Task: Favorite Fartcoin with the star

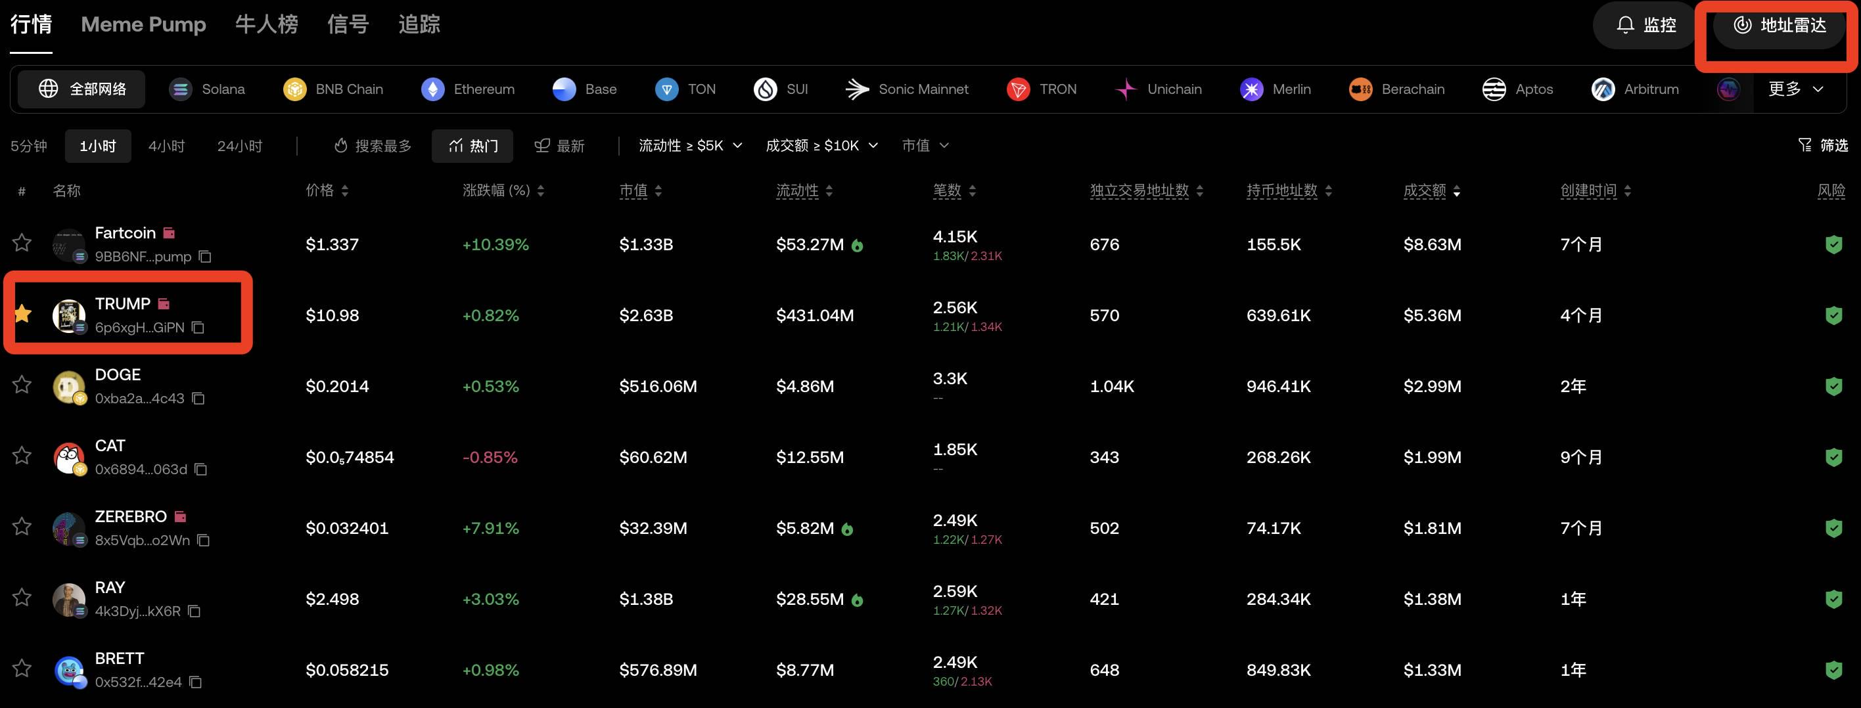Action: click(22, 242)
